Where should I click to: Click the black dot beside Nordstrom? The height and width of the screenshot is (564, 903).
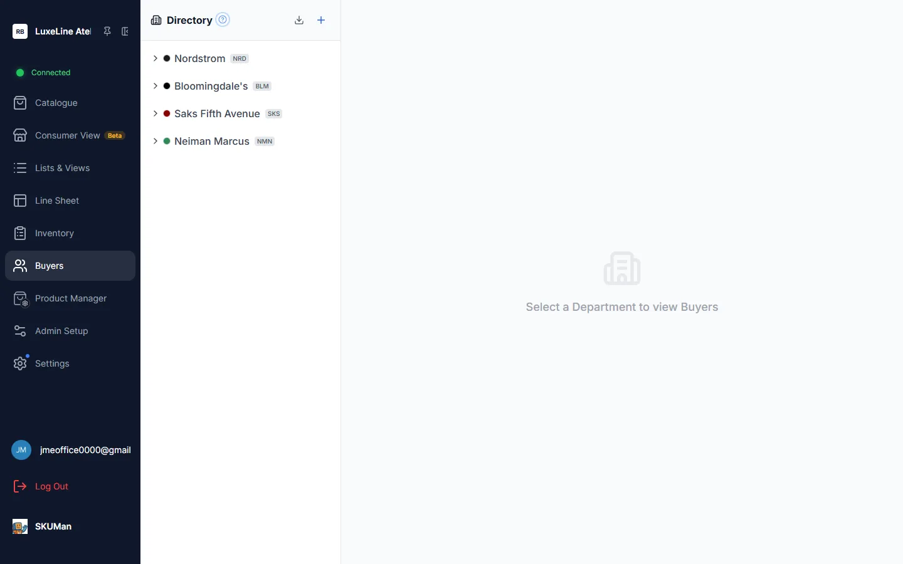click(167, 58)
